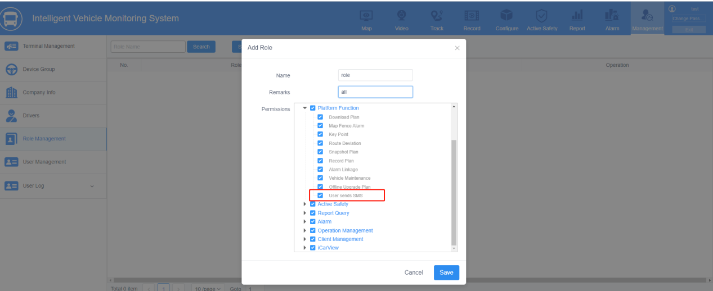Open Device Group in the sidebar
This screenshot has width=713, height=291.
(x=53, y=69)
